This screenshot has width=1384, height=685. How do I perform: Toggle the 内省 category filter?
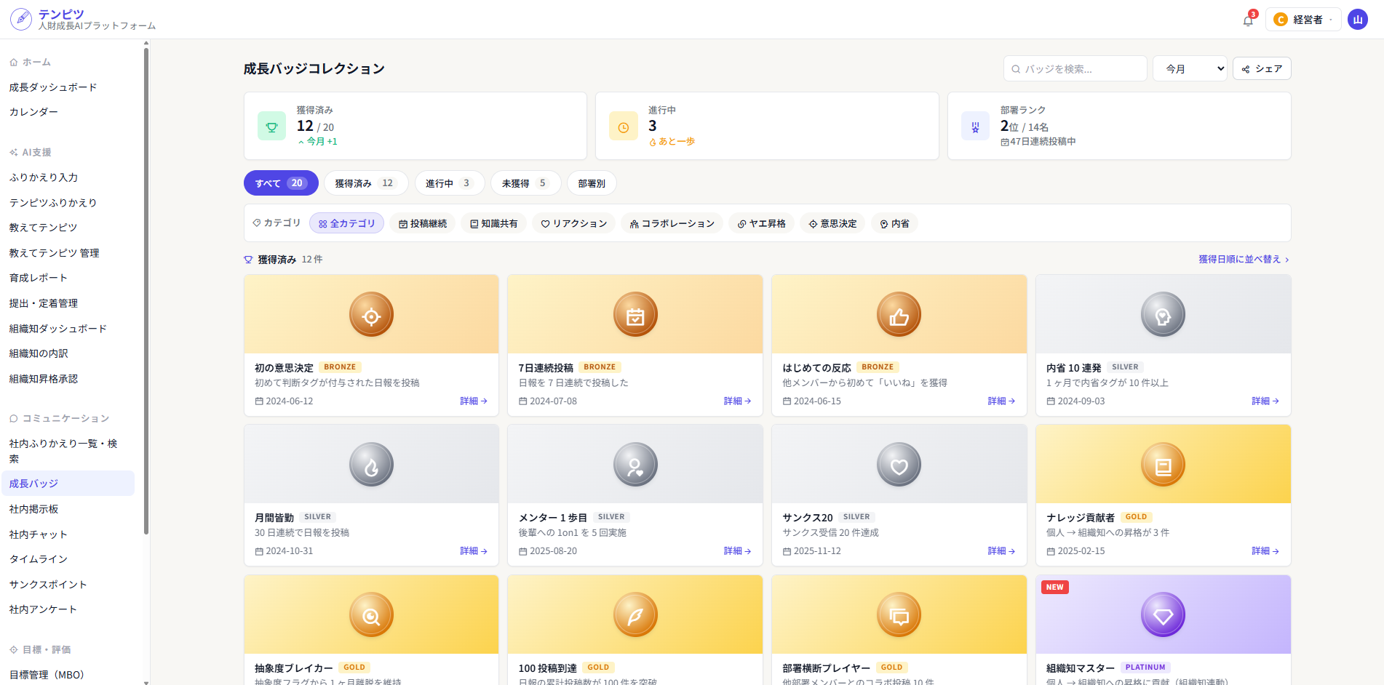click(894, 223)
